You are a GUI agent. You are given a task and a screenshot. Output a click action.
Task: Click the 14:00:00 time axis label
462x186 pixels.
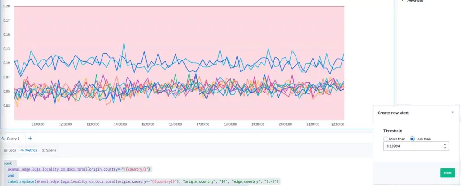(x=120, y=124)
